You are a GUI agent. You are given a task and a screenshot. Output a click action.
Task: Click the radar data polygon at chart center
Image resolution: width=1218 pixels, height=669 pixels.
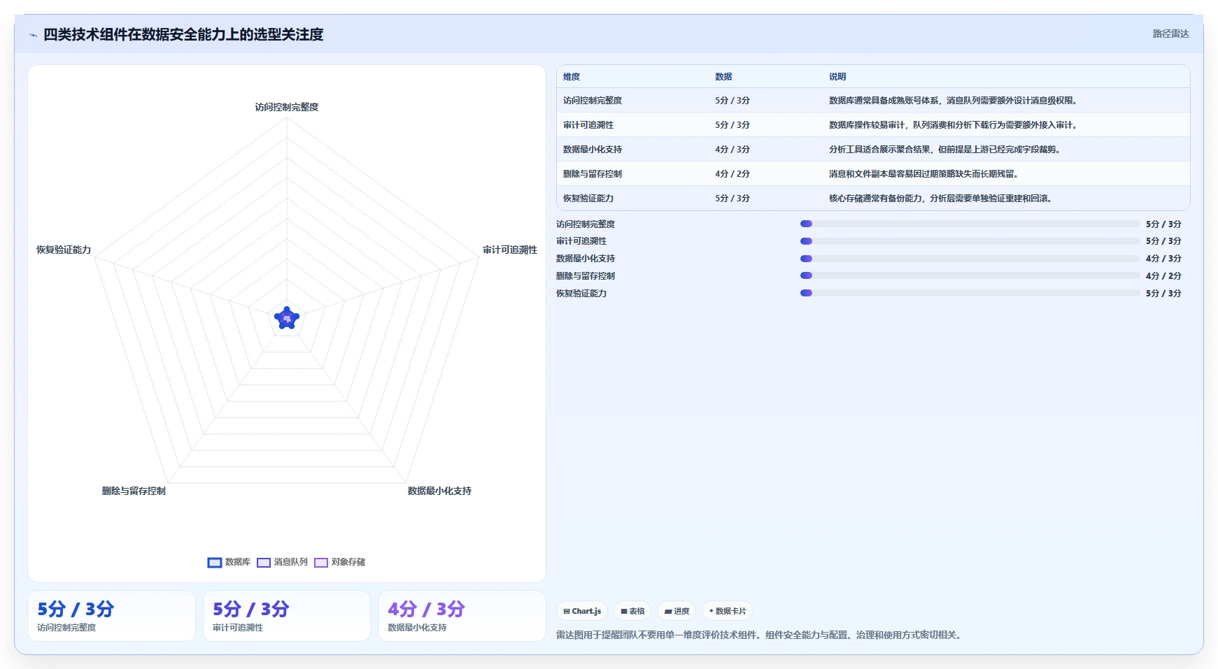pyautogui.click(x=287, y=318)
